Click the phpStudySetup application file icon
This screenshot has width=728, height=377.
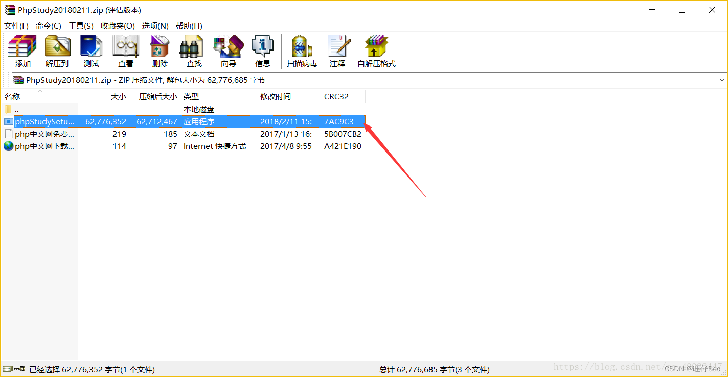[x=8, y=121]
